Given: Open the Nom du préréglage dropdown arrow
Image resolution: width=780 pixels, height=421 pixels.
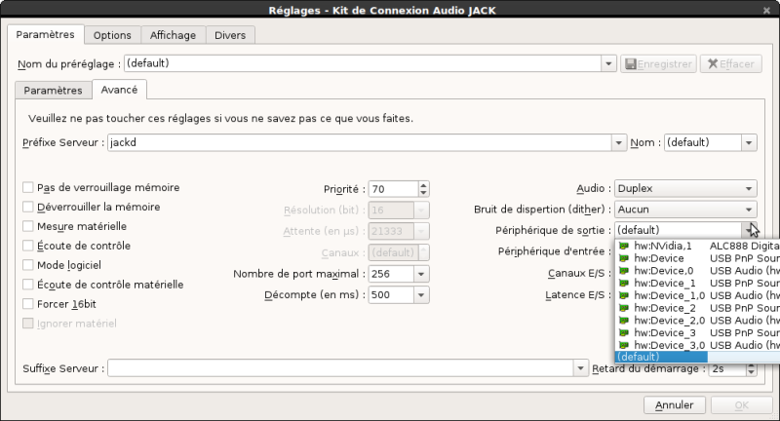Looking at the screenshot, I should point(608,63).
